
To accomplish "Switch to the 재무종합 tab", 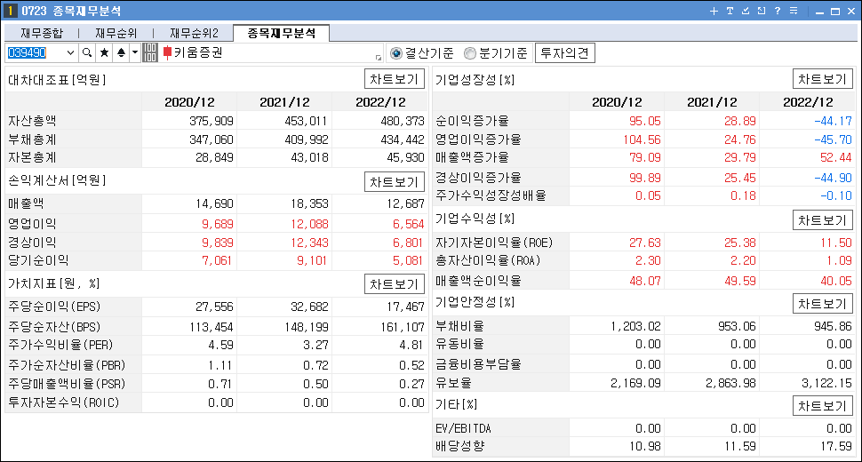I will click(42, 34).
